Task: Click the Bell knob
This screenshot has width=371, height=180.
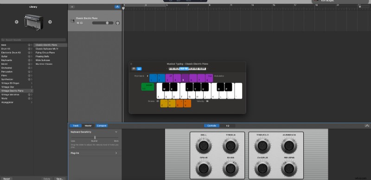Action: pyautogui.click(x=204, y=146)
